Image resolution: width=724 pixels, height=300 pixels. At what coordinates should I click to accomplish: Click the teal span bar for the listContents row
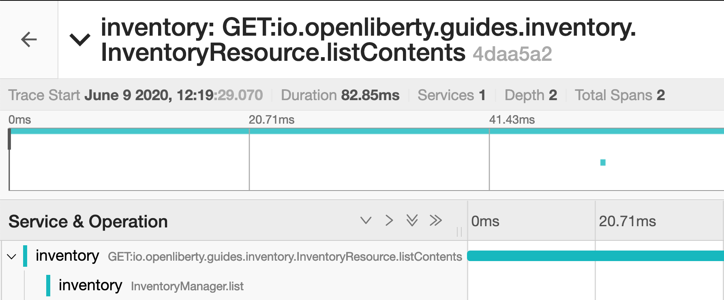pos(595,256)
